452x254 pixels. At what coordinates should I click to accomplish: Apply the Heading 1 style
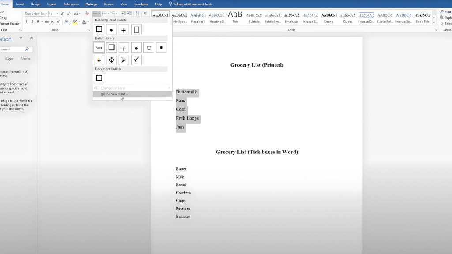[x=198, y=17]
